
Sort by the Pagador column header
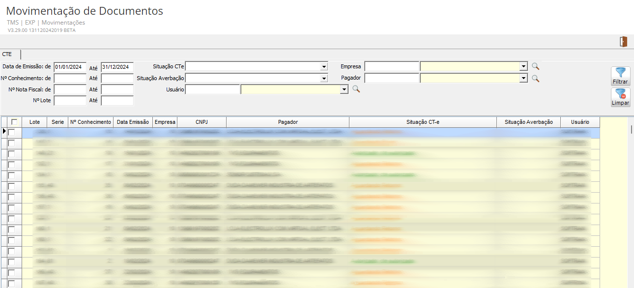click(x=288, y=122)
